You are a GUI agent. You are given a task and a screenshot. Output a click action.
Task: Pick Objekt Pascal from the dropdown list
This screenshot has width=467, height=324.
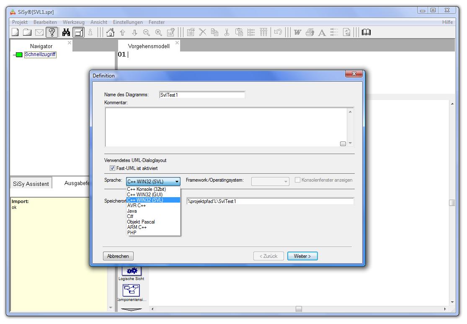coord(141,222)
